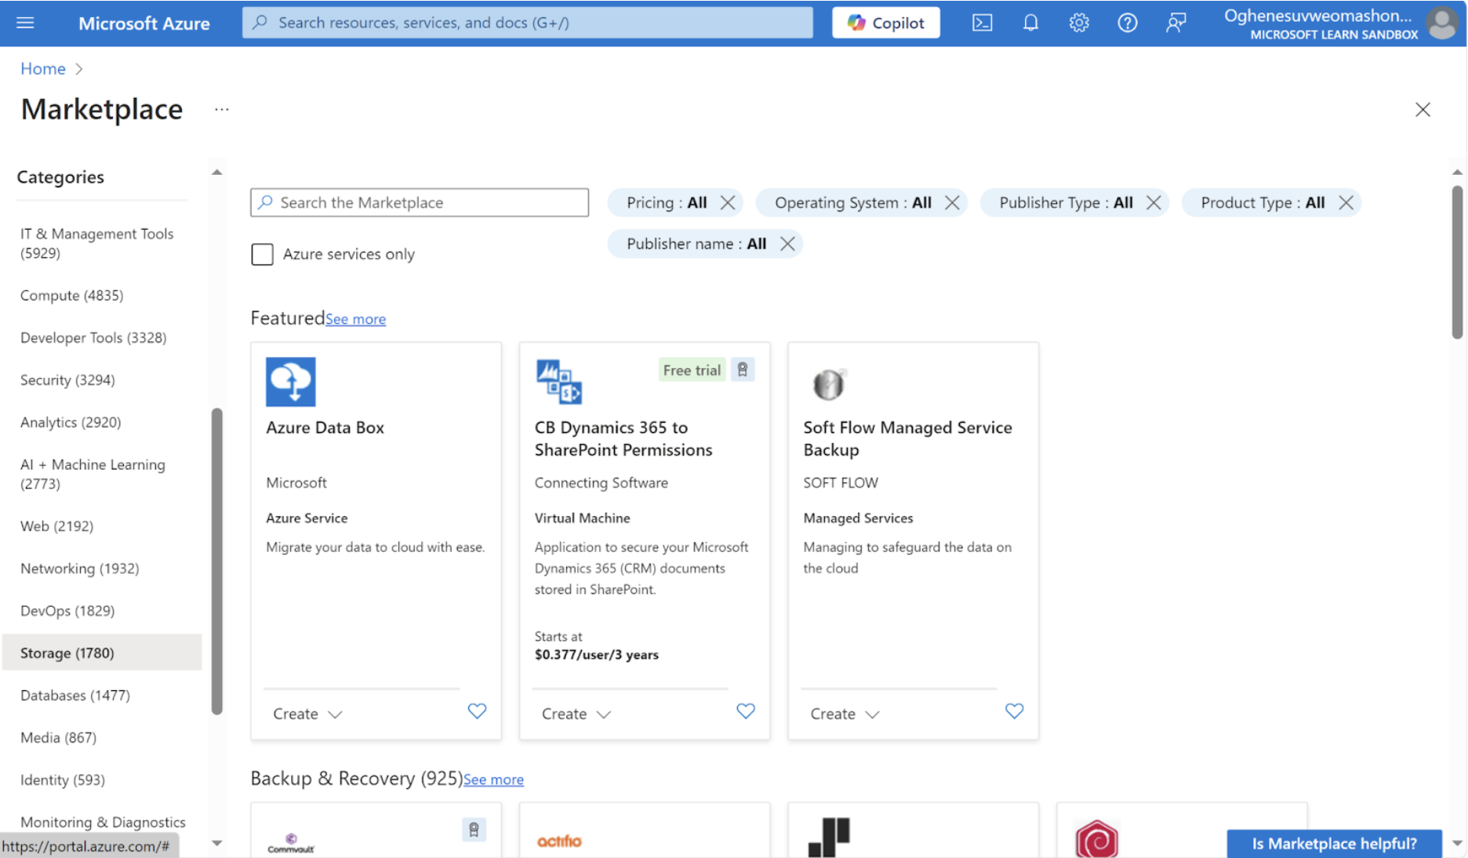Select the Web category

(102, 526)
